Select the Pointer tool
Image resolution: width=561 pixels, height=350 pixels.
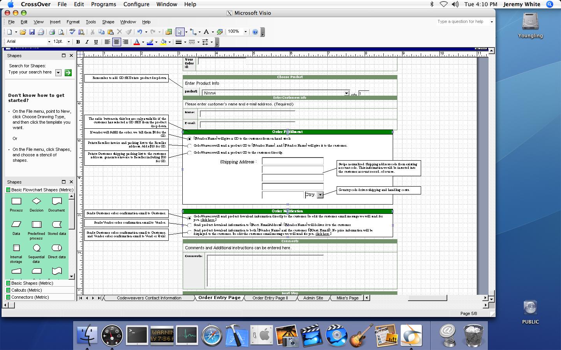coord(180,32)
